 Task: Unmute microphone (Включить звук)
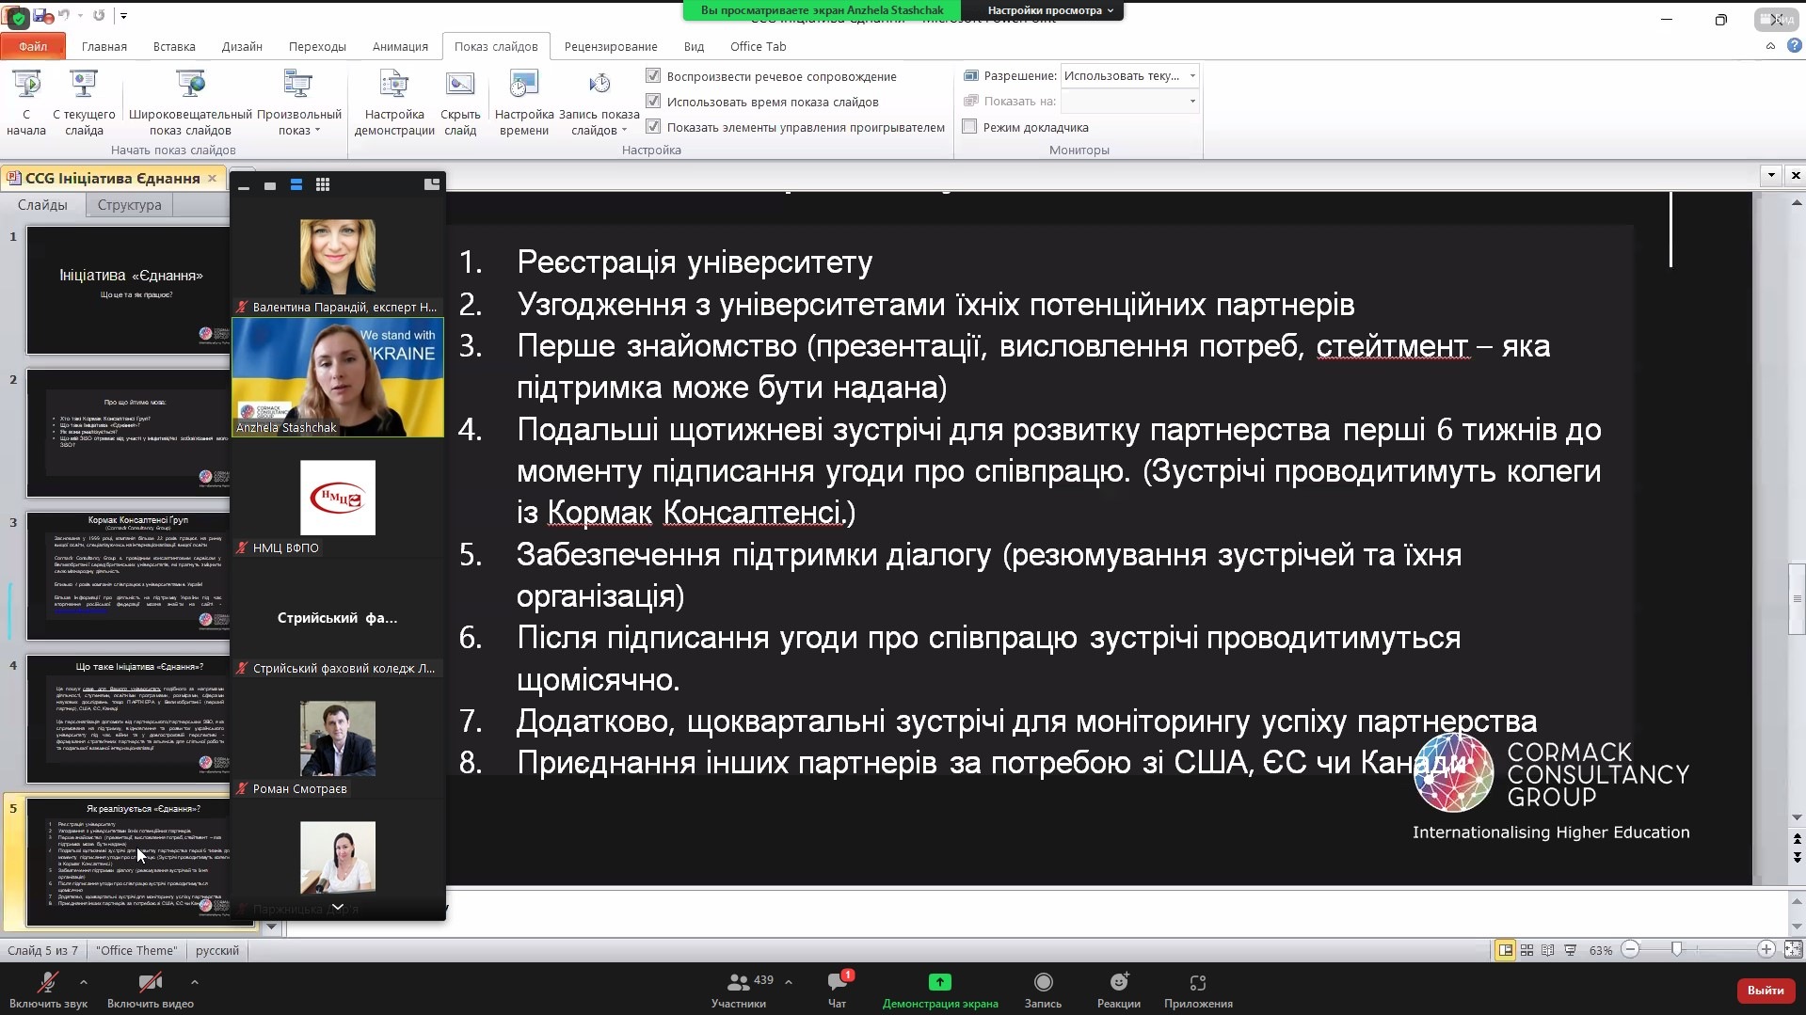click(48, 990)
